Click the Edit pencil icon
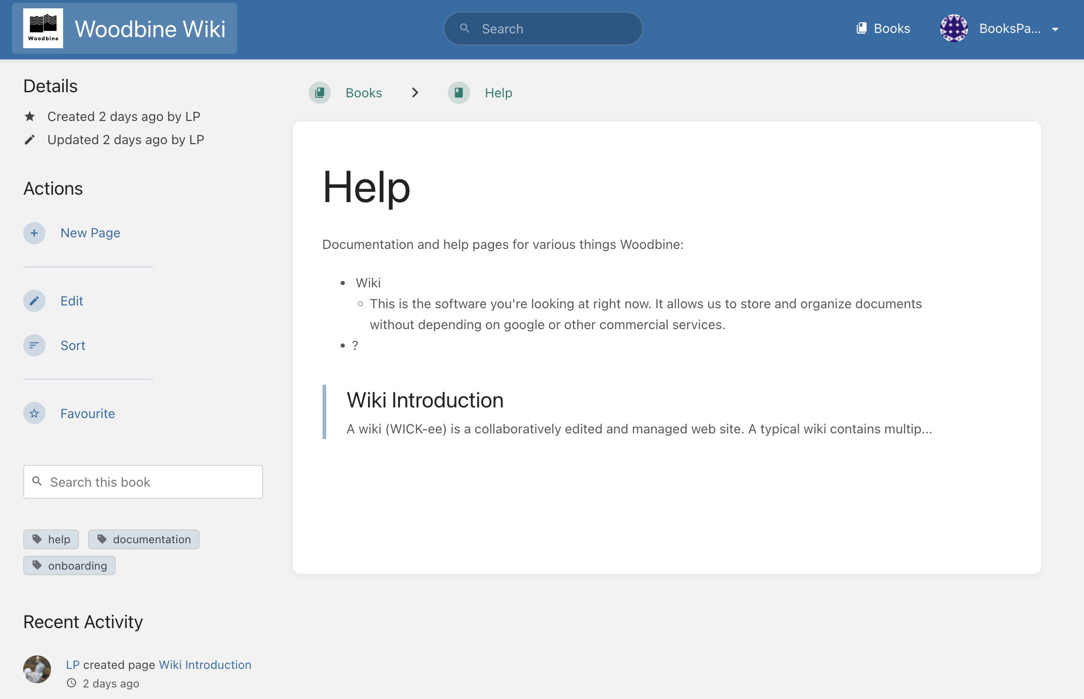The image size is (1084, 699). (x=34, y=301)
